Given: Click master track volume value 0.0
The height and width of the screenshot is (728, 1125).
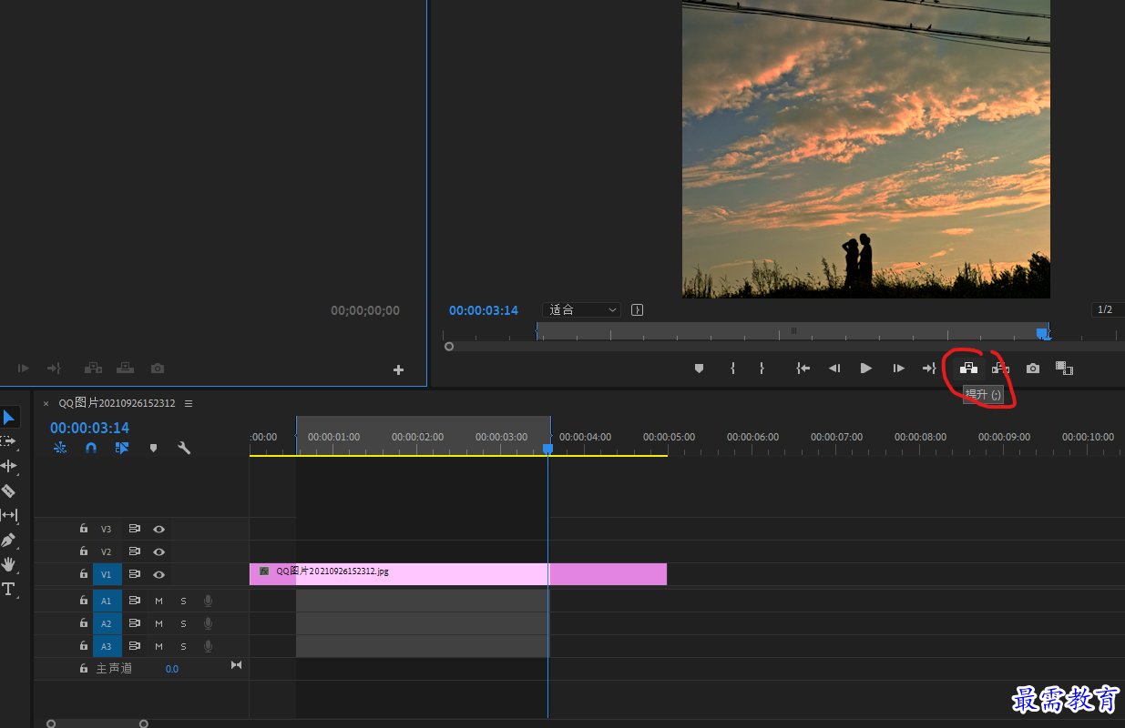Looking at the screenshot, I should 172,669.
